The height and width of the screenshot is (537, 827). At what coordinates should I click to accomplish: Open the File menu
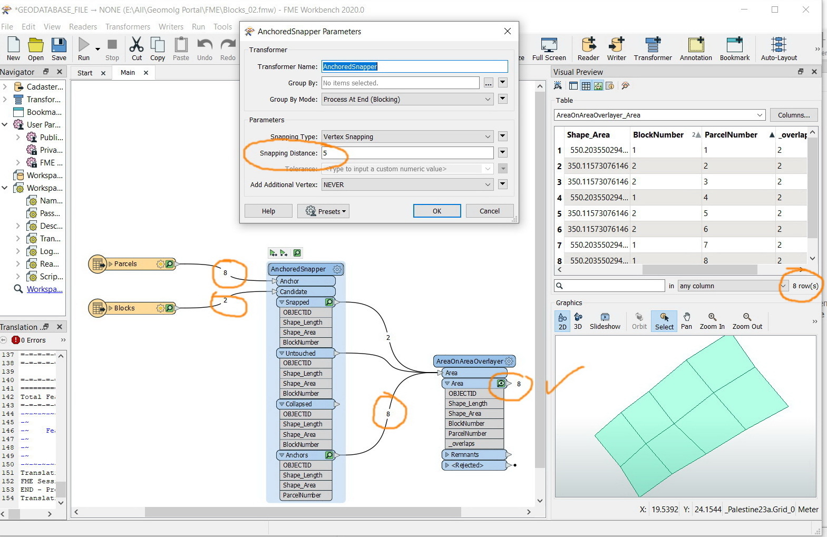7,26
